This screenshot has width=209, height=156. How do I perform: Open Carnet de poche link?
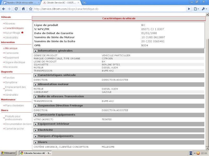[x=14, y=129]
